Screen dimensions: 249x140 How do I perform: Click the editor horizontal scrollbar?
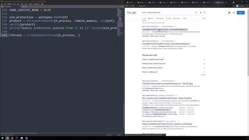(x=19, y=133)
